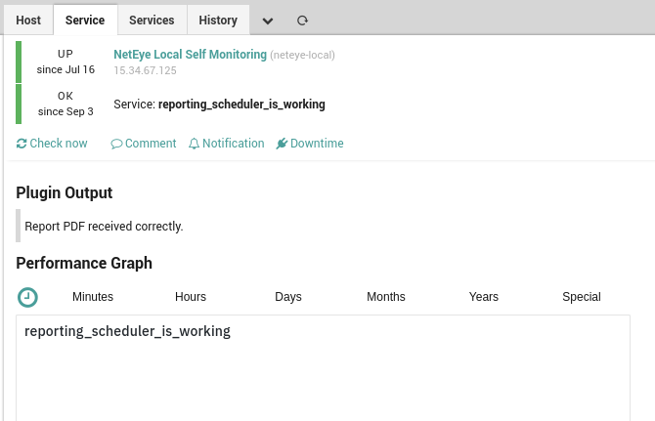Expand the Years timerange menu
Screen dimensions: 655x421
(484, 297)
